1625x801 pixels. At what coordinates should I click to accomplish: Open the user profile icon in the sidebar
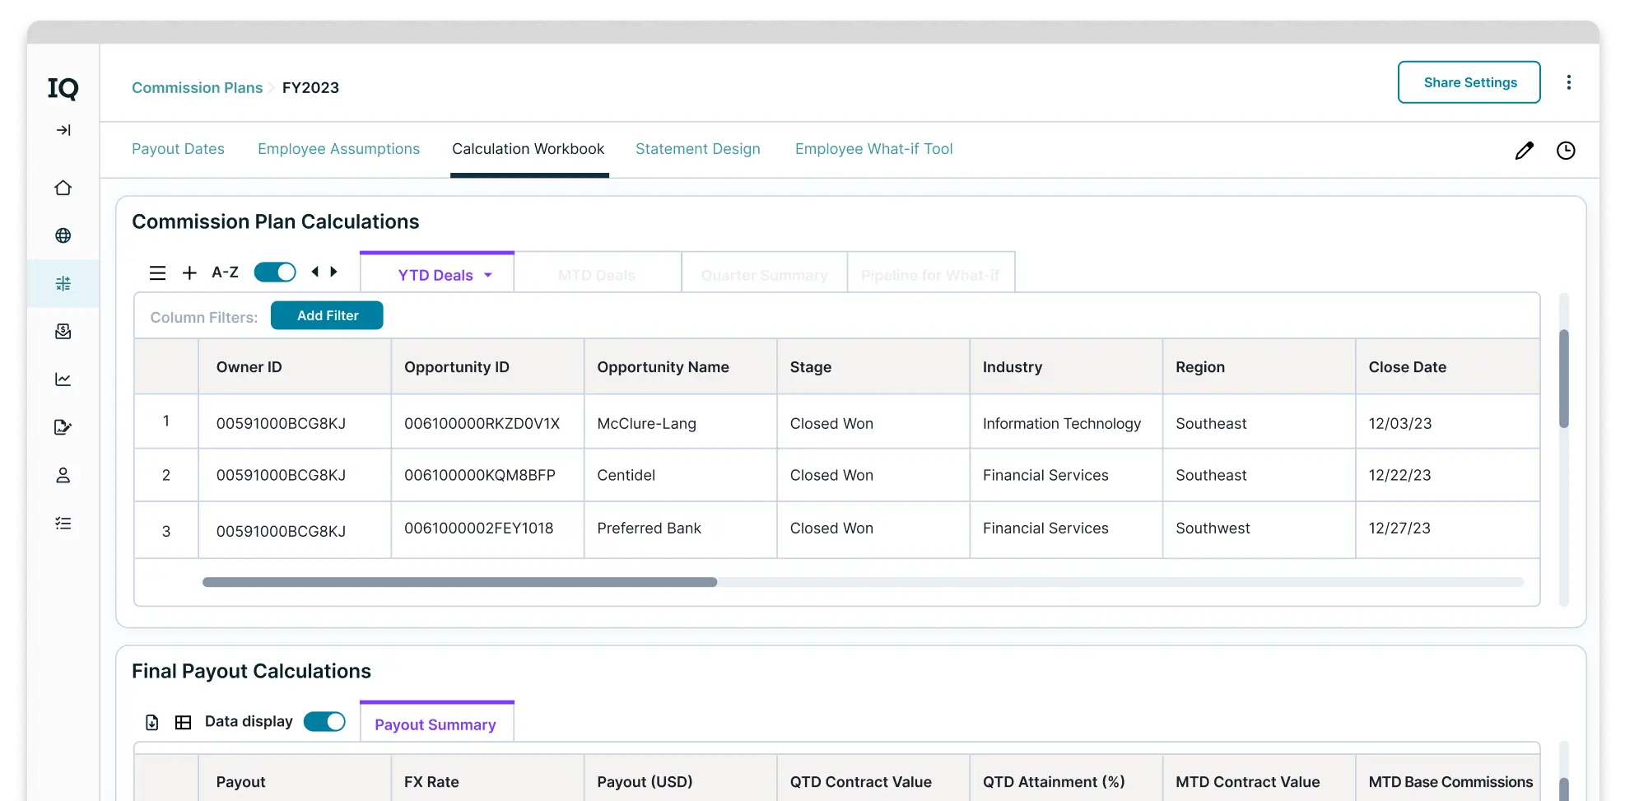(x=63, y=475)
